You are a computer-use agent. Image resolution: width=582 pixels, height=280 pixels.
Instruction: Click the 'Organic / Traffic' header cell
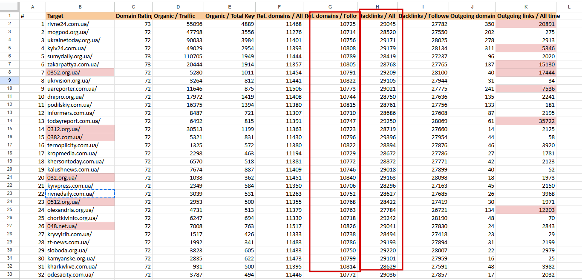coord(178,16)
